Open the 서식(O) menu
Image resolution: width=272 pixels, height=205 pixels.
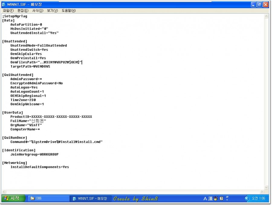pos(38,11)
